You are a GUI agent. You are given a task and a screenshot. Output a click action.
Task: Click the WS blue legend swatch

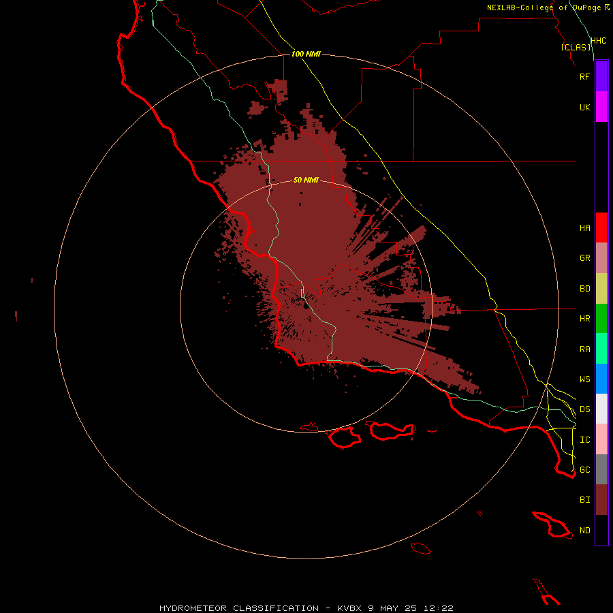click(601, 379)
